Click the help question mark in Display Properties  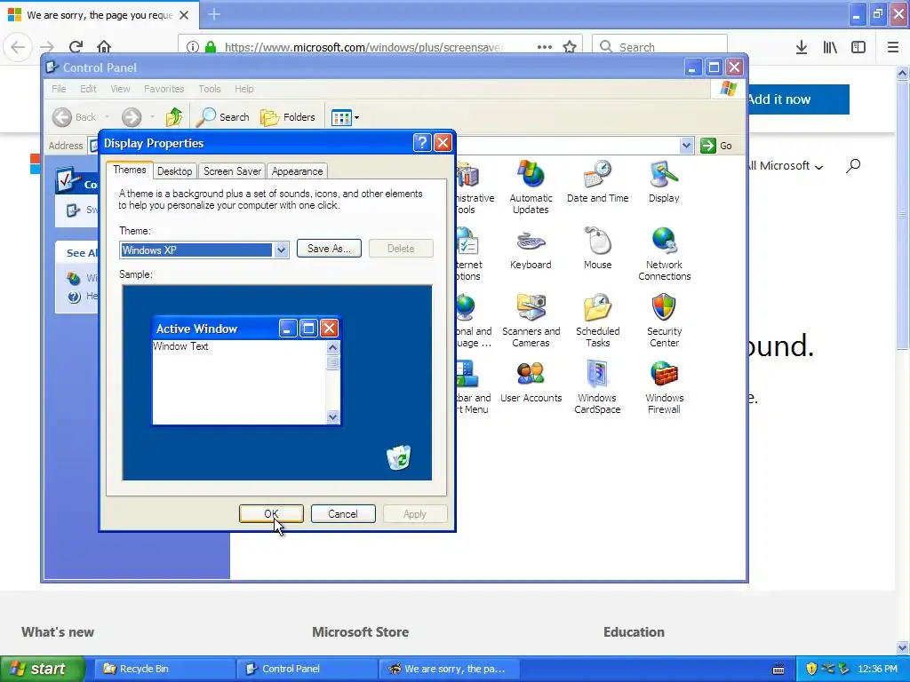tap(422, 143)
